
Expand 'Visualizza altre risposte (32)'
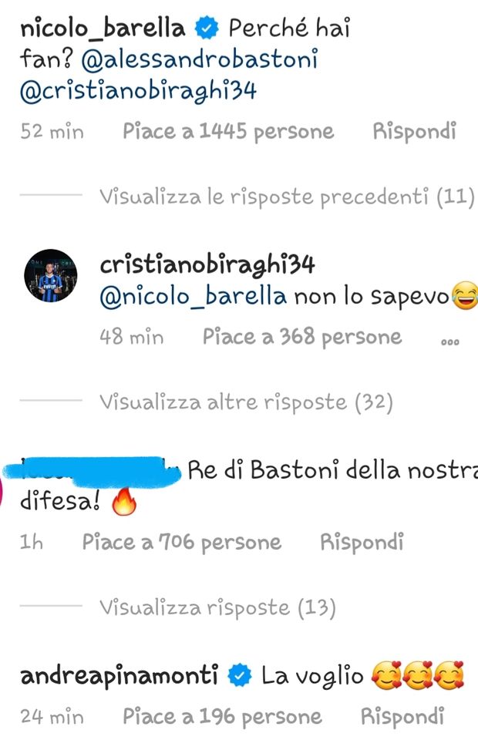pos(246,402)
